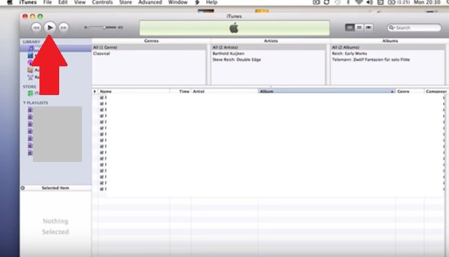Open the Store menu

coord(126,2)
